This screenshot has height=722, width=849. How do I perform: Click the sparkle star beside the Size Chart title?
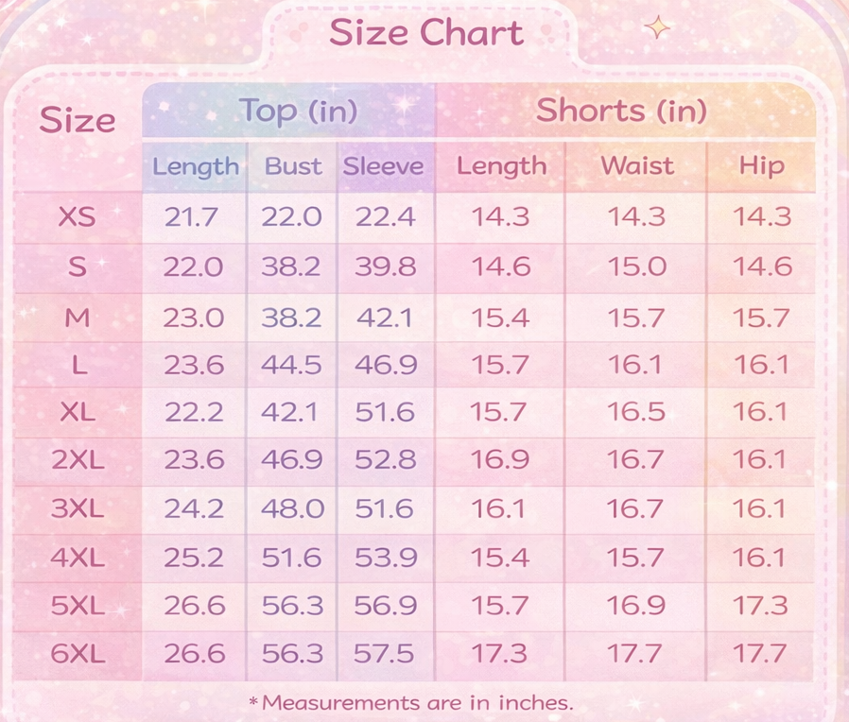tap(657, 28)
